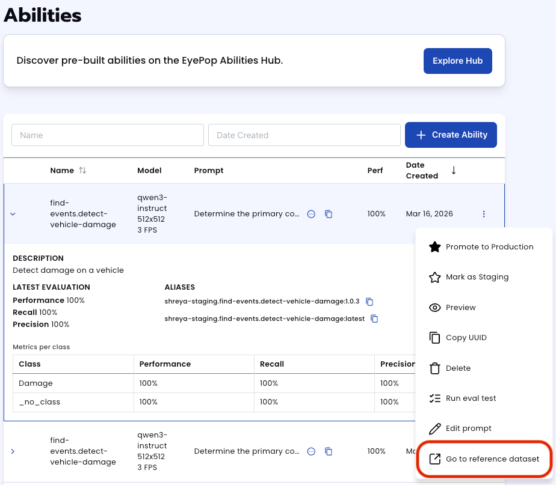Copy the prompt of the first ability row
This screenshot has height=485, width=556.
(x=329, y=214)
